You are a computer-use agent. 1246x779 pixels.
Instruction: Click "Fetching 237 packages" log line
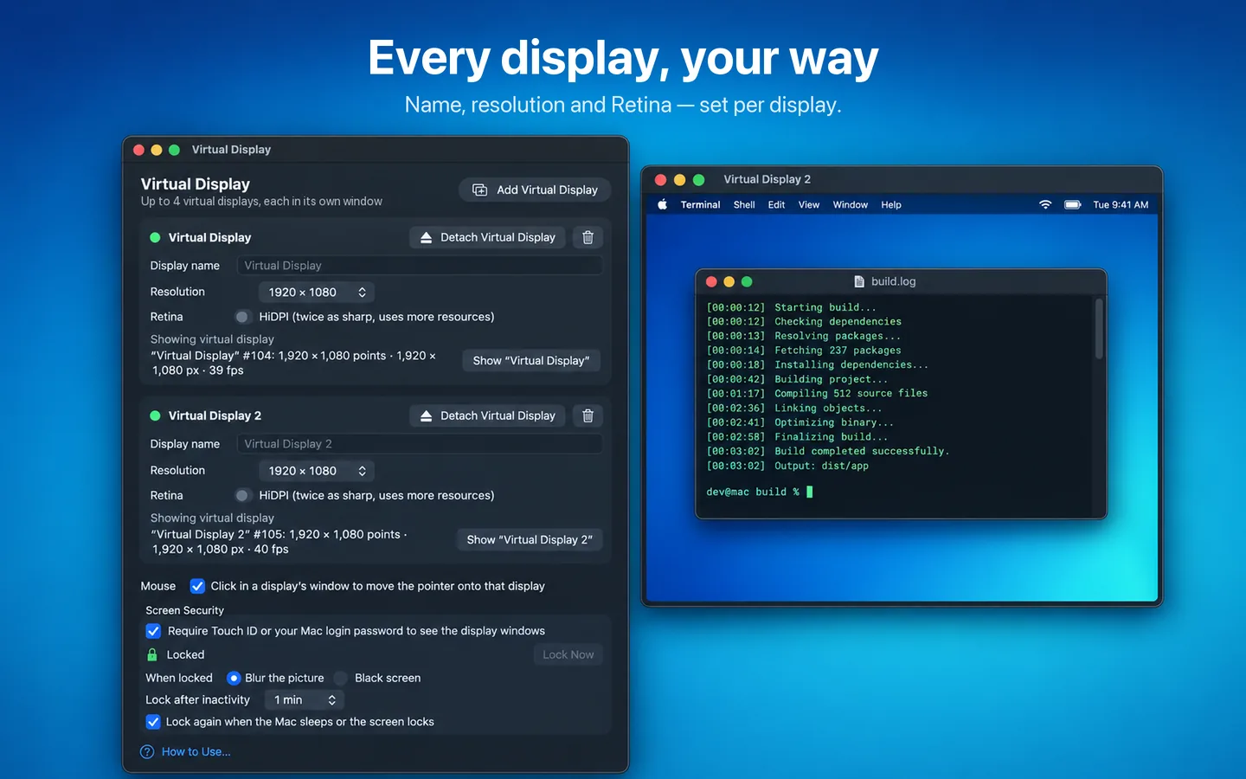tap(804, 351)
